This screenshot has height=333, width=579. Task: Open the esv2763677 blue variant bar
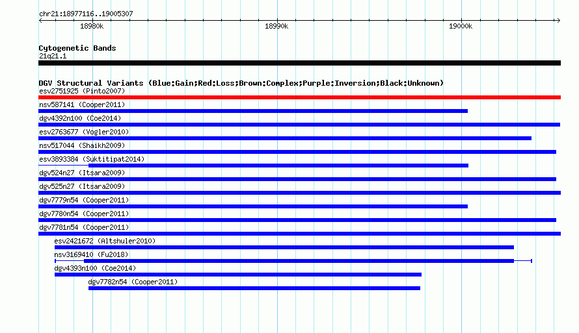(x=285, y=138)
